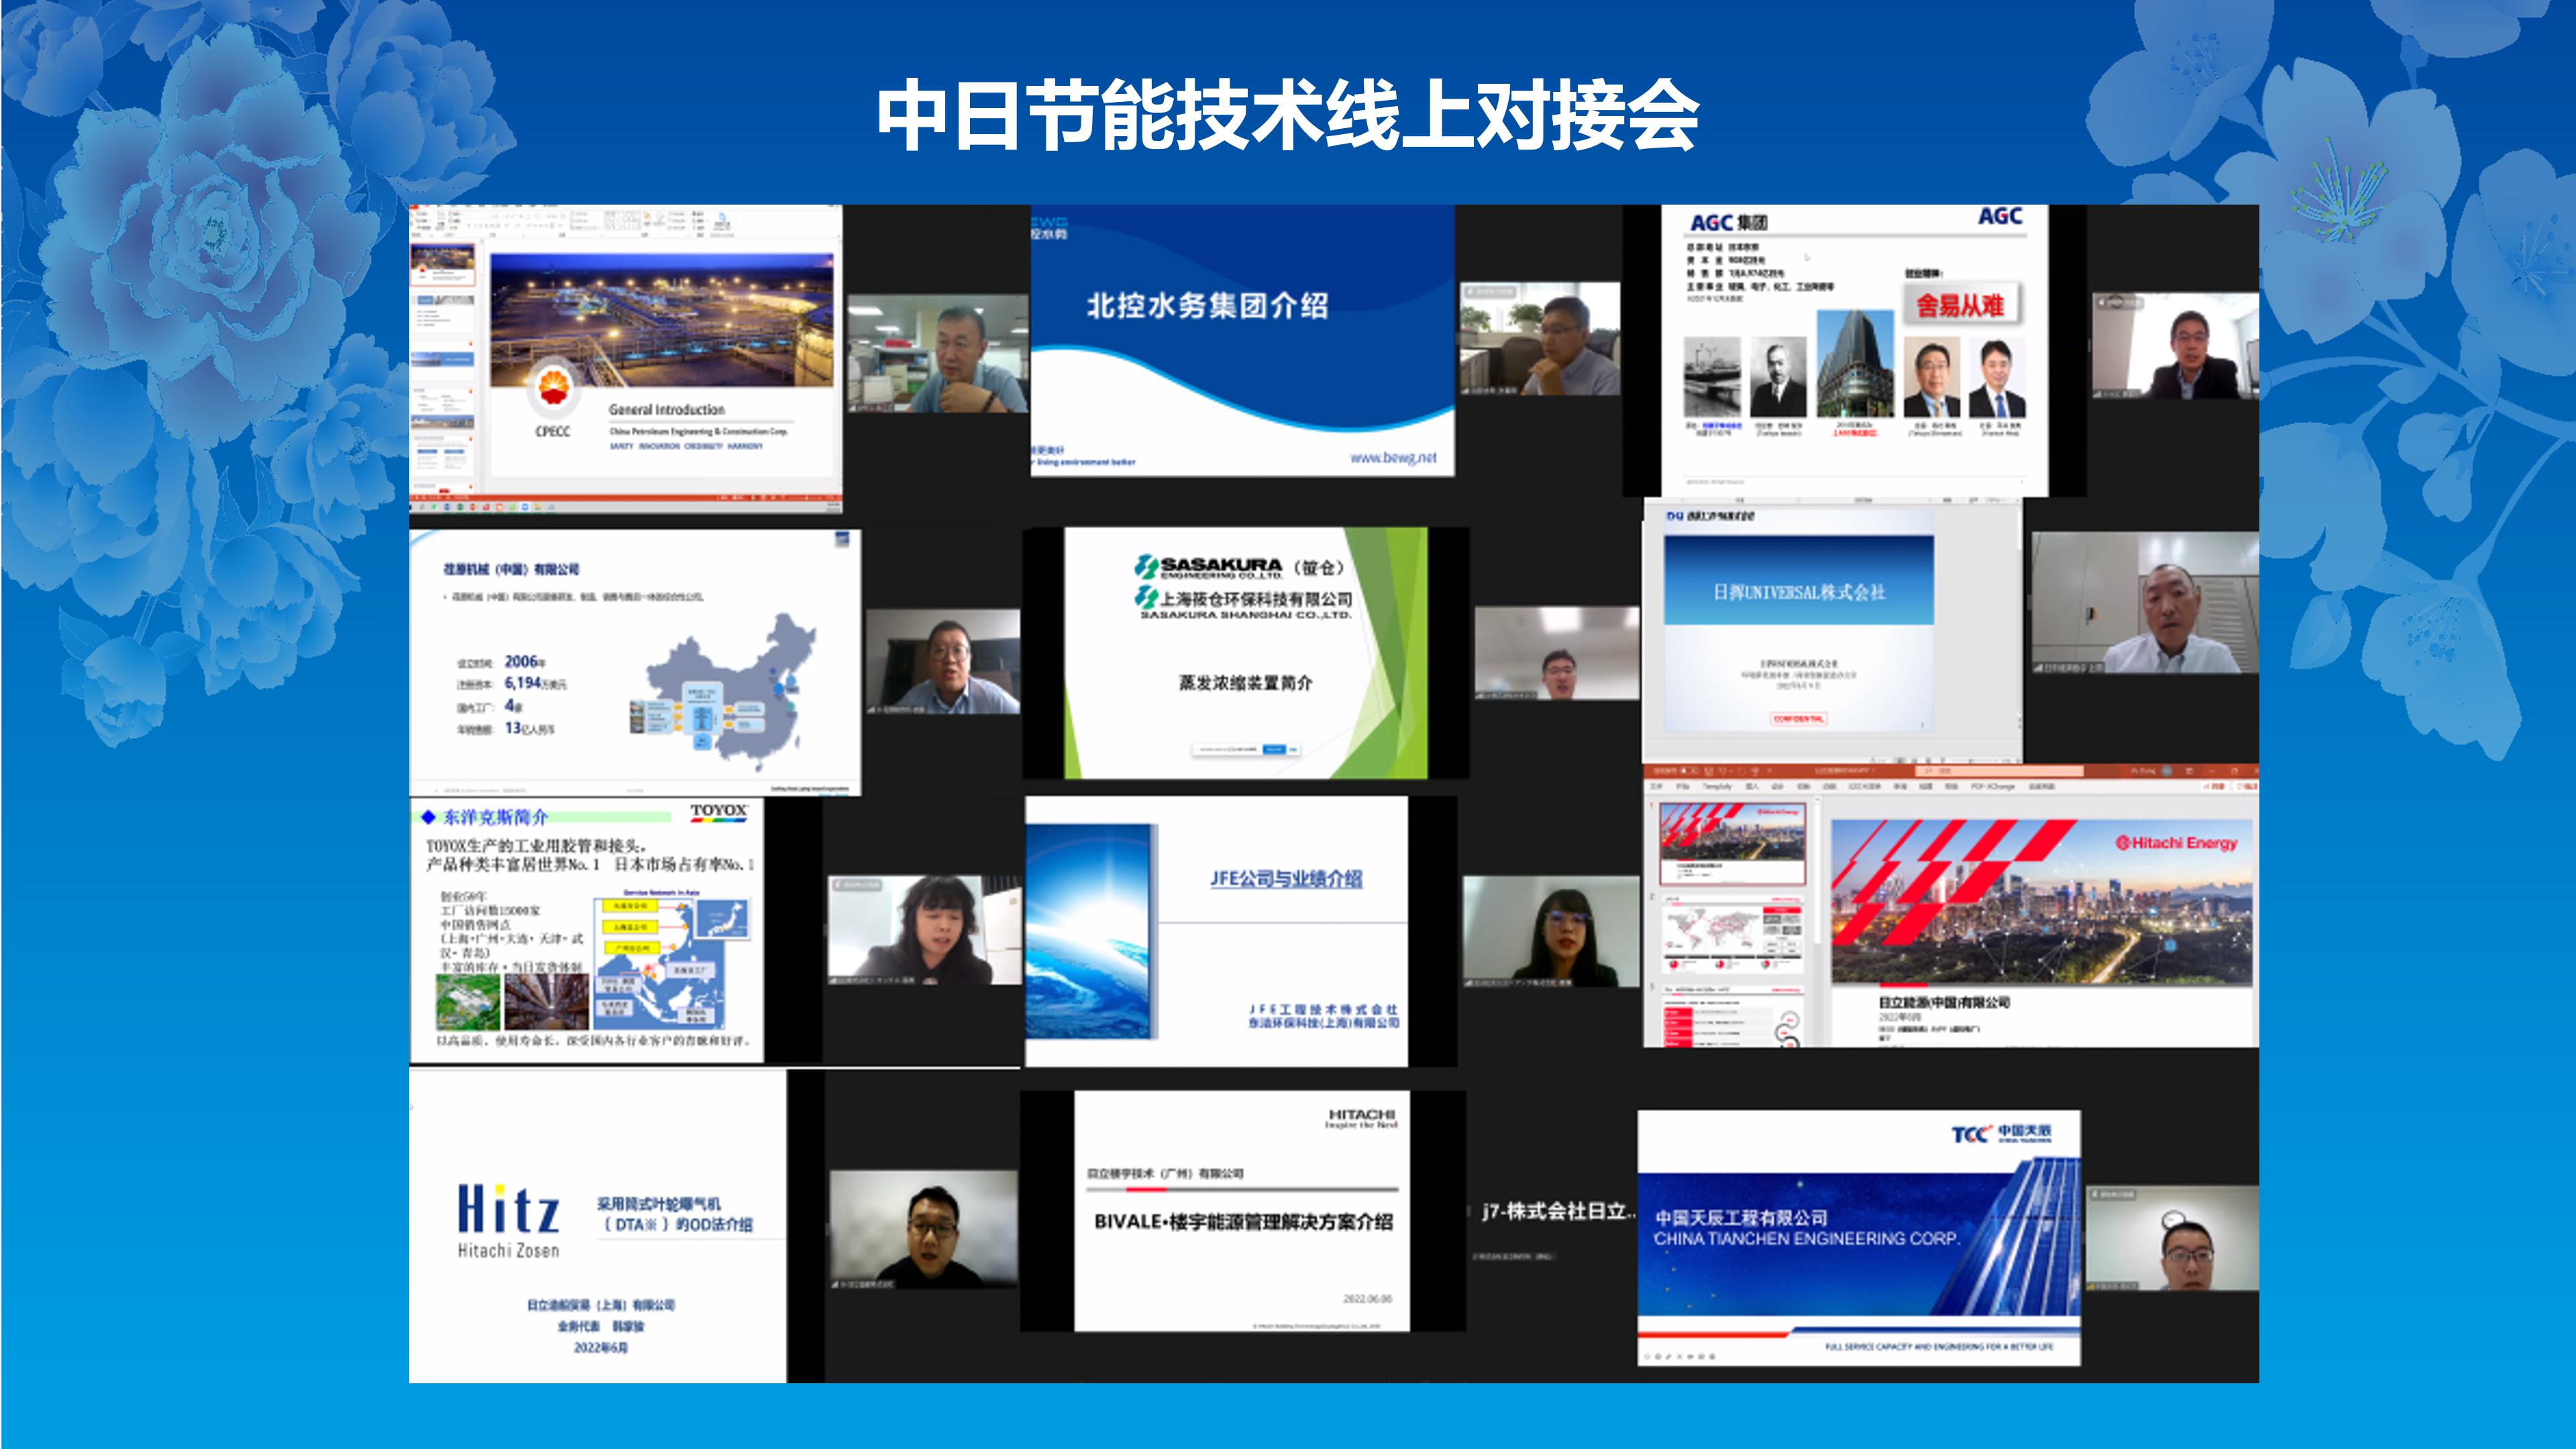Click JFE工程技术株式会社 company text
Image resolution: width=2576 pixels, height=1449 pixels.
1323,1009
